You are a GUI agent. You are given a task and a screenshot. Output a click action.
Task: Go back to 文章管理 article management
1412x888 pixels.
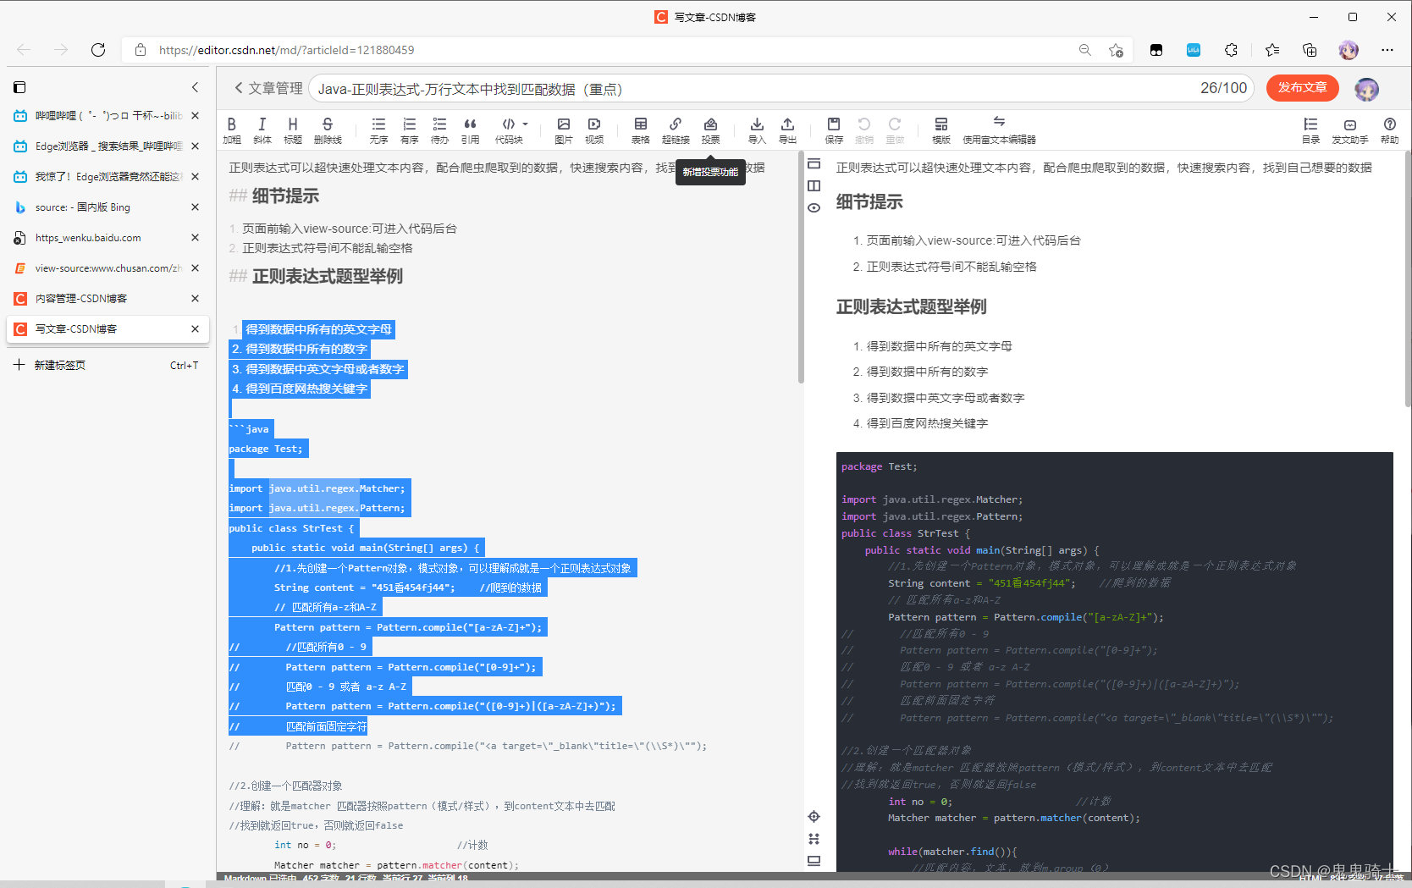coord(268,88)
